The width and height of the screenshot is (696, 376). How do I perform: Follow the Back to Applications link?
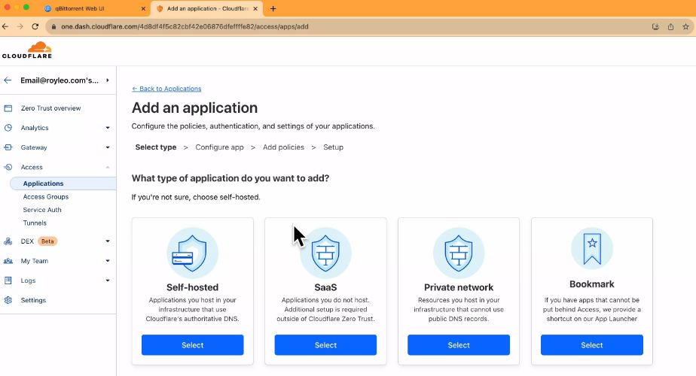pos(166,89)
